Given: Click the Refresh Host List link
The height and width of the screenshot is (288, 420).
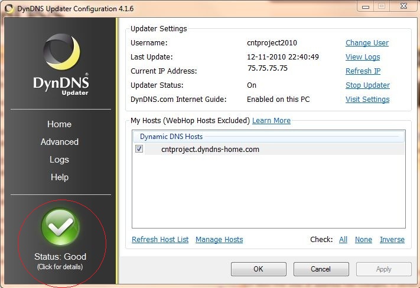Looking at the screenshot, I should coord(160,239).
